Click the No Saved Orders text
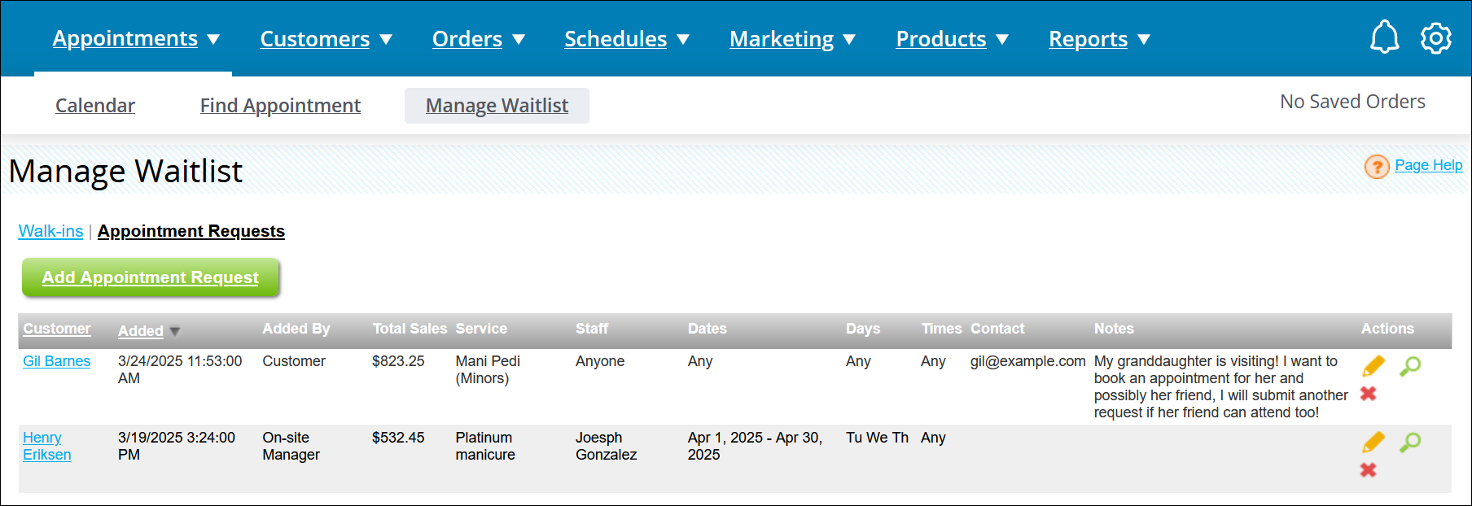 (1352, 102)
